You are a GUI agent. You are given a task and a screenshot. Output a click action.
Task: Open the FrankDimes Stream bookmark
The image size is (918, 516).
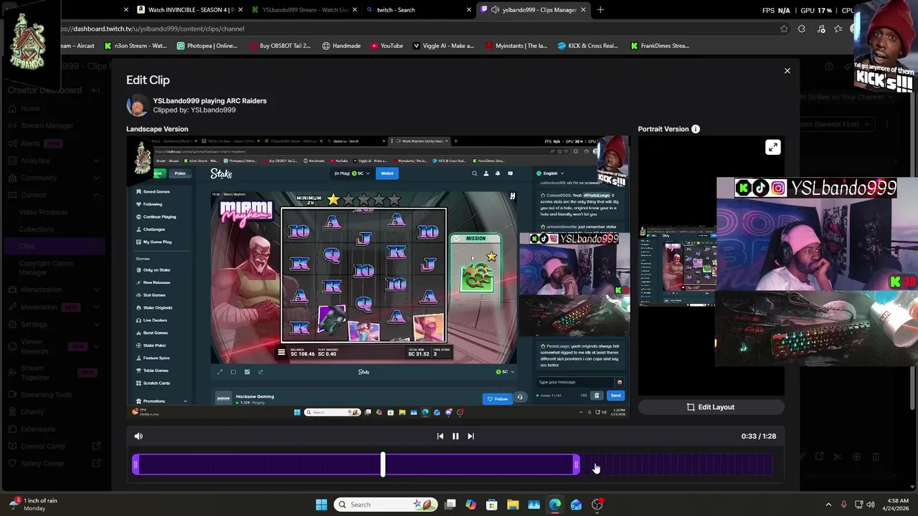[x=660, y=46]
